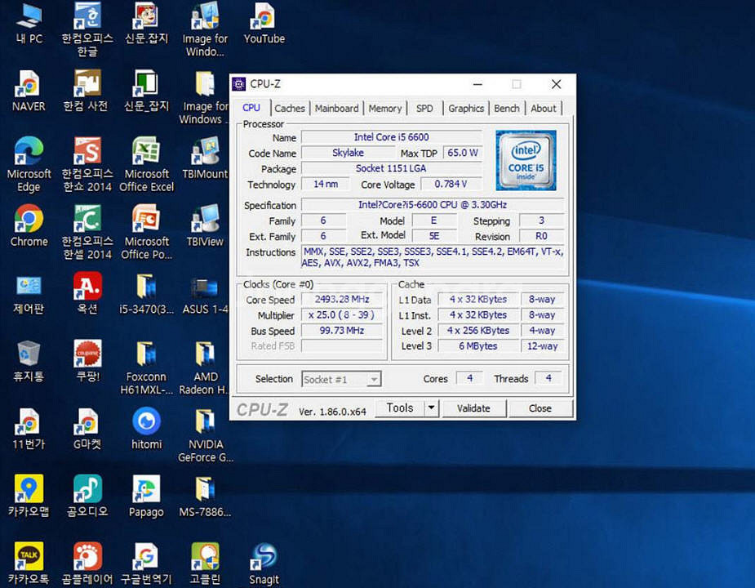Click the Core Speed value 2493.28 MHz
The height and width of the screenshot is (588, 755).
[x=342, y=299]
